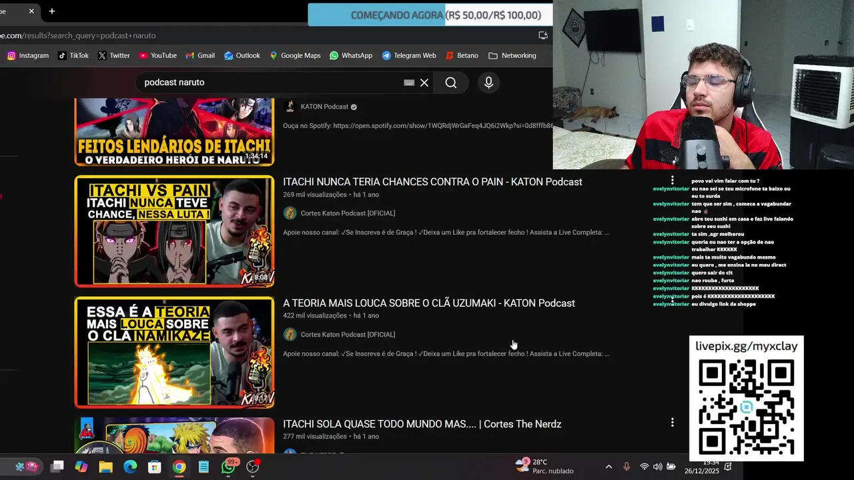Open notifications bell in tray
The image size is (854, 480).
(728, 467)
